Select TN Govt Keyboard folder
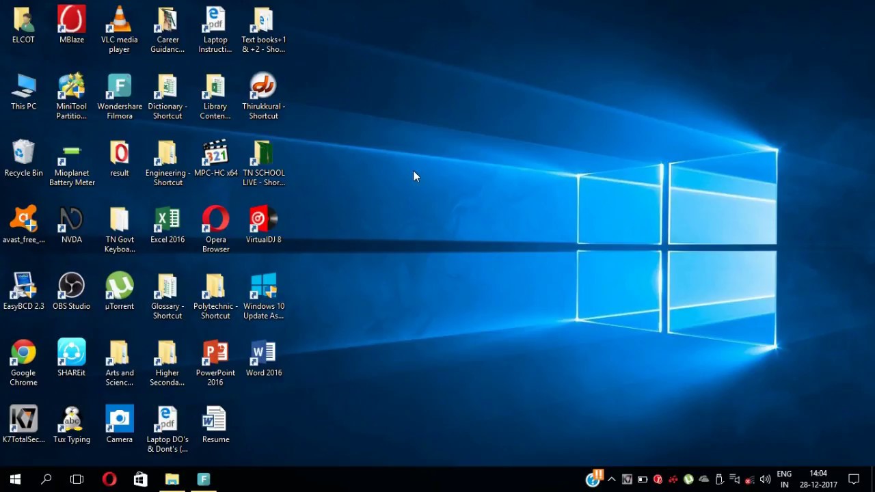The height and width of the screenshot is (492, 875). point(120,230)
